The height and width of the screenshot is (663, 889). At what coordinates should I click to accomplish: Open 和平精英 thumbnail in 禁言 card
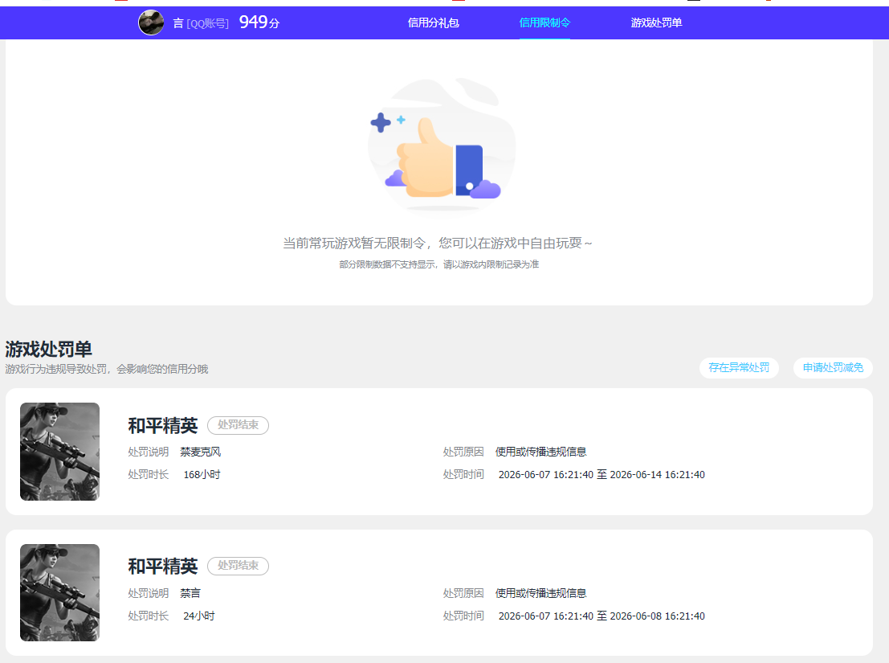click(x=59, y=592)
